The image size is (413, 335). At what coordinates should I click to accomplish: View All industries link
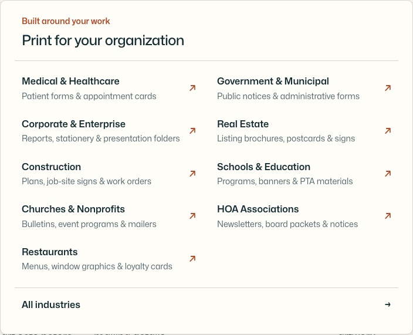[206, 304]
